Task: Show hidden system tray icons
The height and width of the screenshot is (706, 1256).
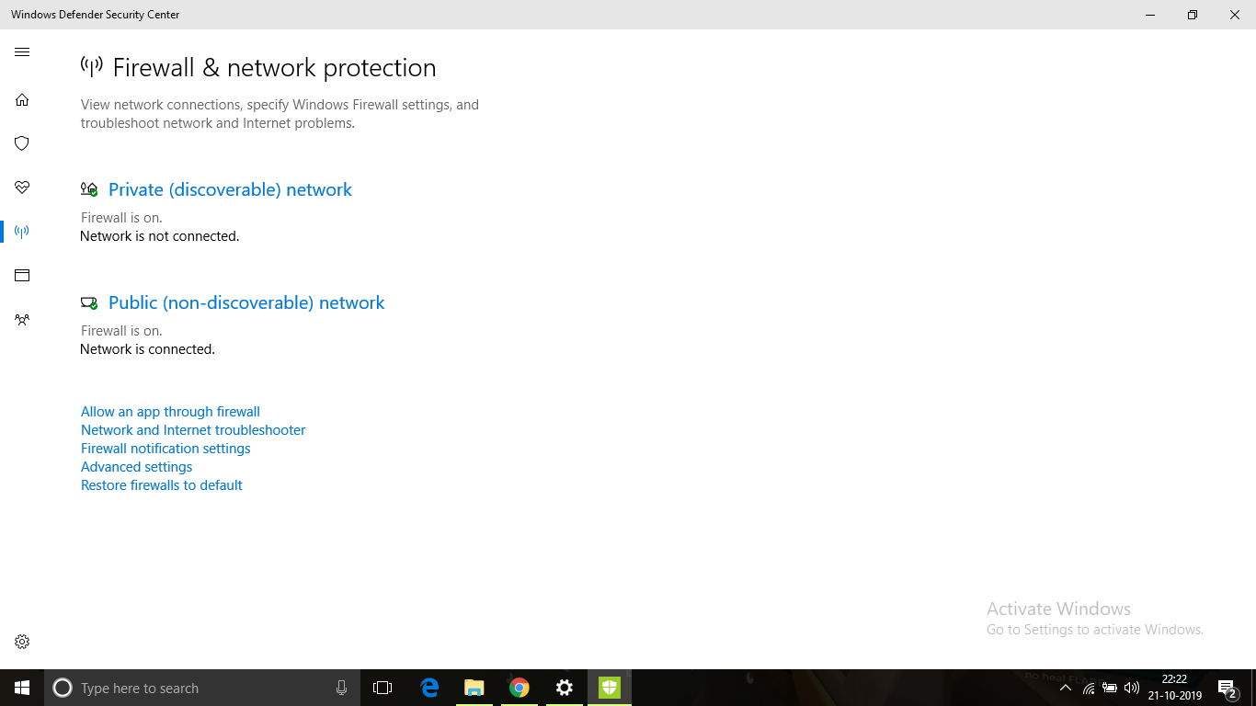Action: 1066,688
